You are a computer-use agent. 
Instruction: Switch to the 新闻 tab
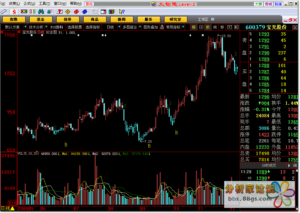pyautogui.click(x=122, y=19)
